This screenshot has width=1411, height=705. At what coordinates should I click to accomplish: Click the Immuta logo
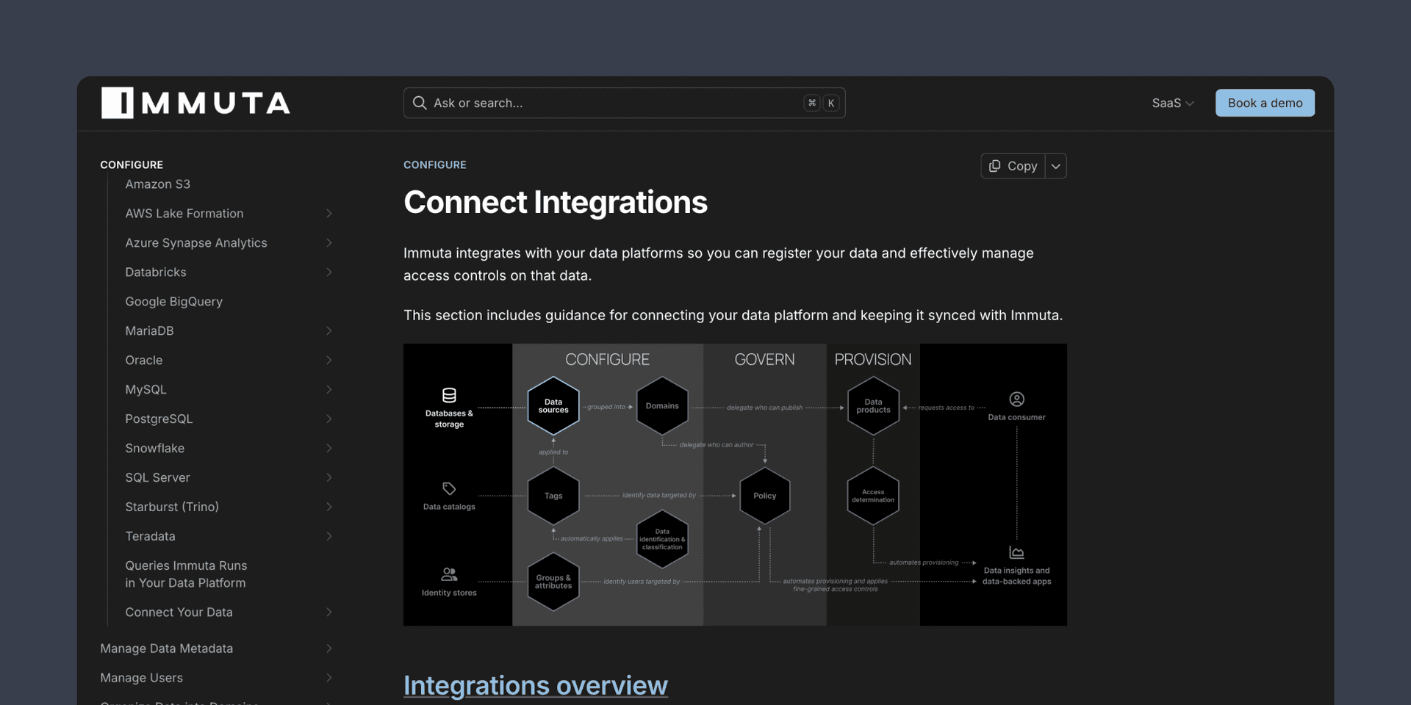click(x=195, y=103)
